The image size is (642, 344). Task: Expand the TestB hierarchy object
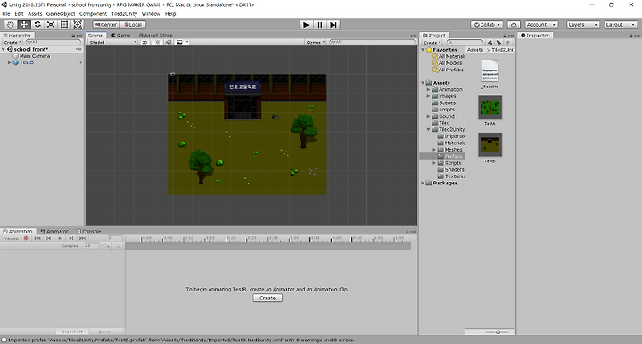point(10,62)
